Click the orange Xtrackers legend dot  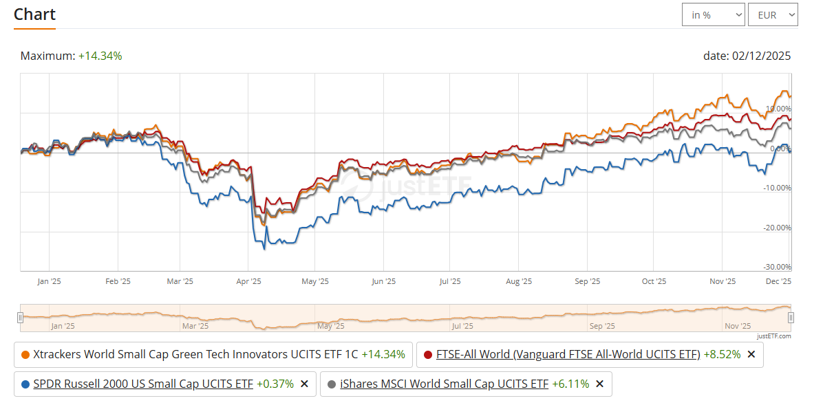(25, 355)
